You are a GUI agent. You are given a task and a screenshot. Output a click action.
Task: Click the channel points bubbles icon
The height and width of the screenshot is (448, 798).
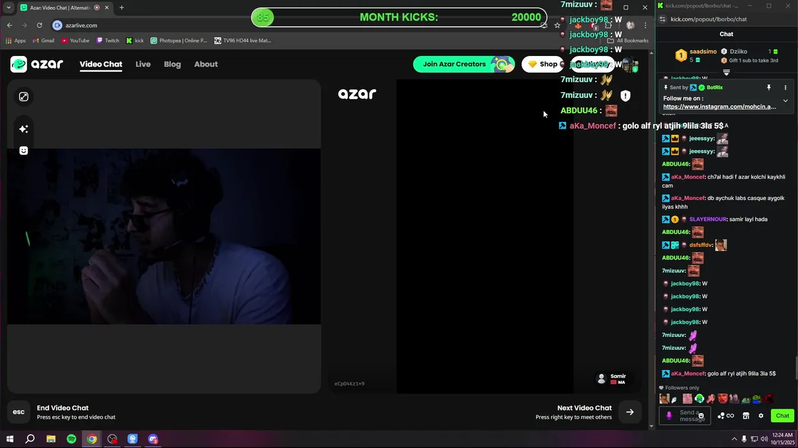point(721,416)
